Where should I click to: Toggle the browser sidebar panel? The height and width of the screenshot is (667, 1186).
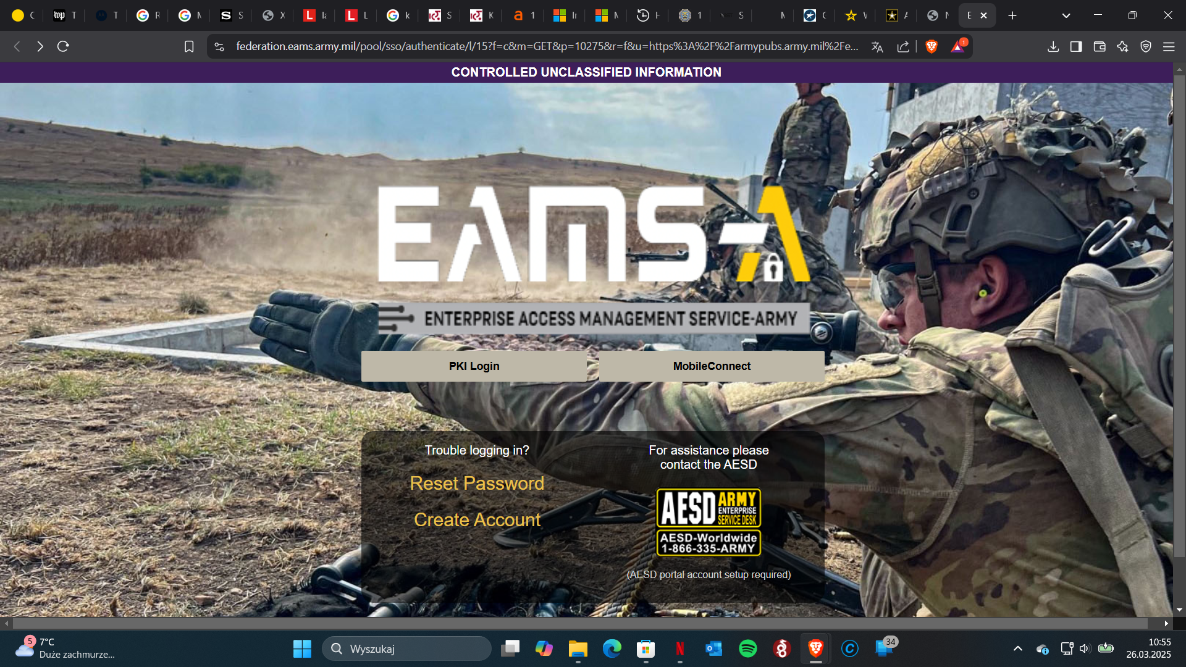click(x=1076, y=46)
